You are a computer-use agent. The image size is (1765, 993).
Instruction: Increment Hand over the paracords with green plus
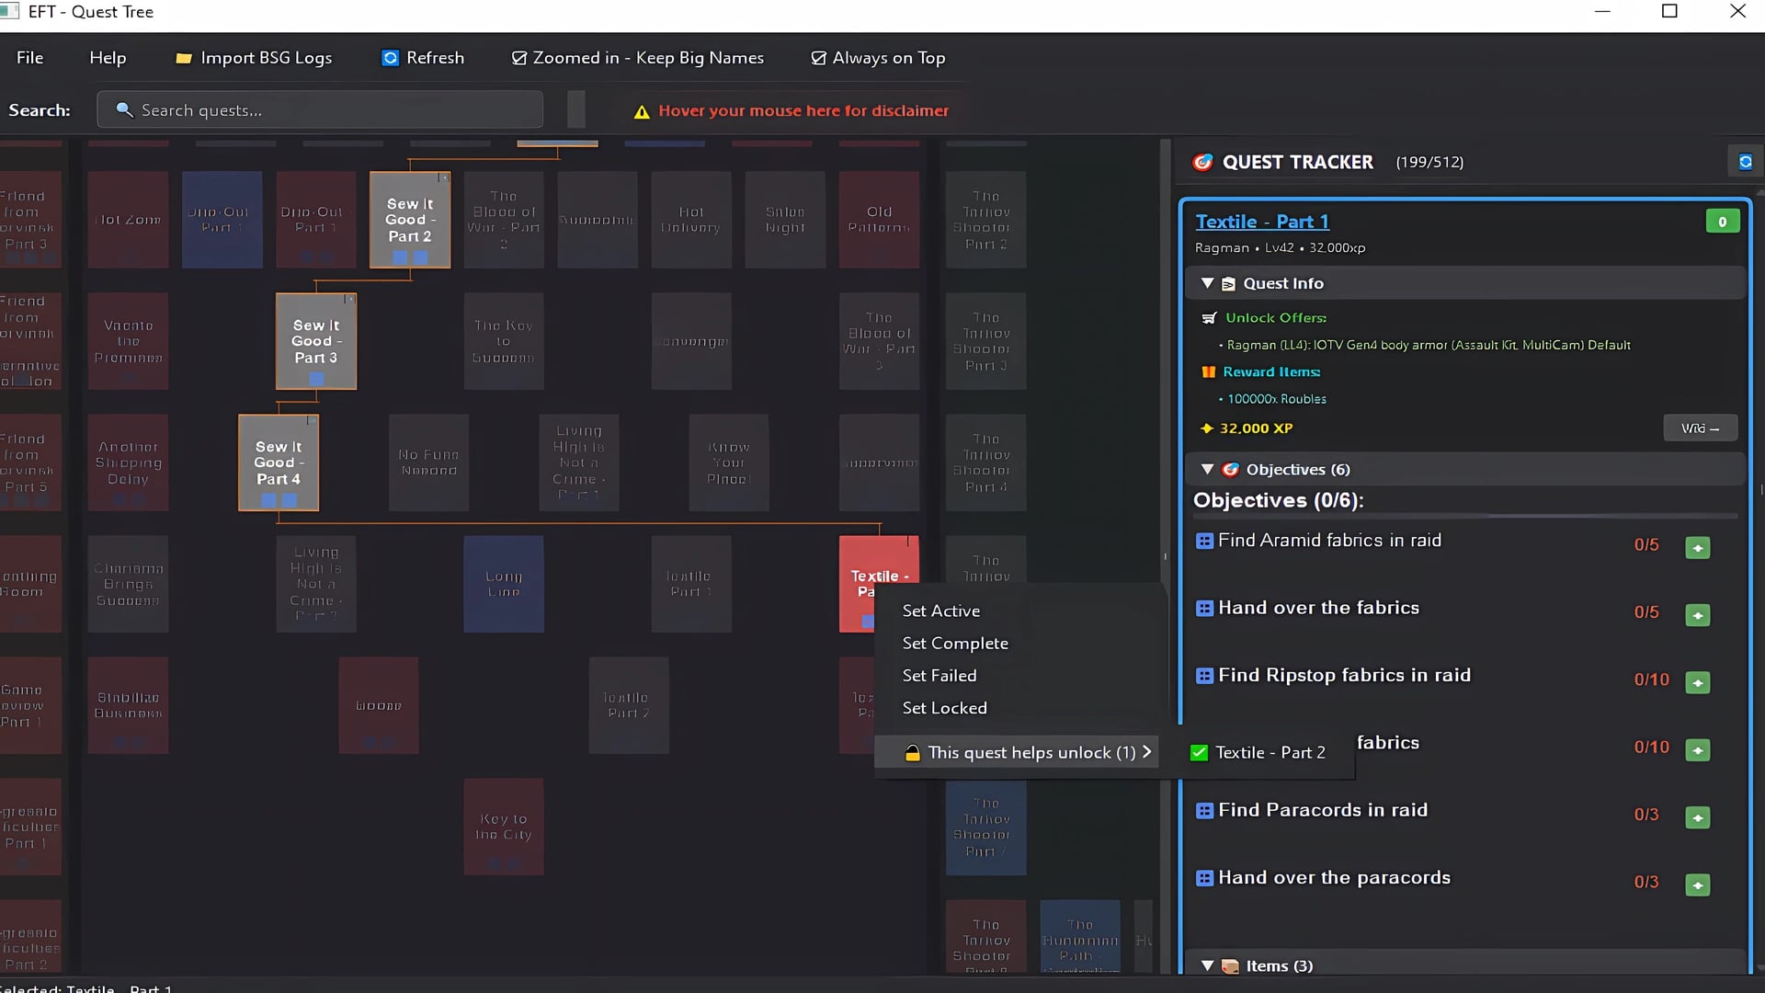point(1698,885)
